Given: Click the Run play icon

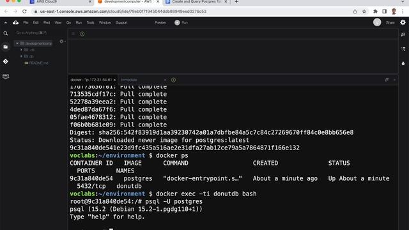Looking at the screenshot, I should click(177, 23).
